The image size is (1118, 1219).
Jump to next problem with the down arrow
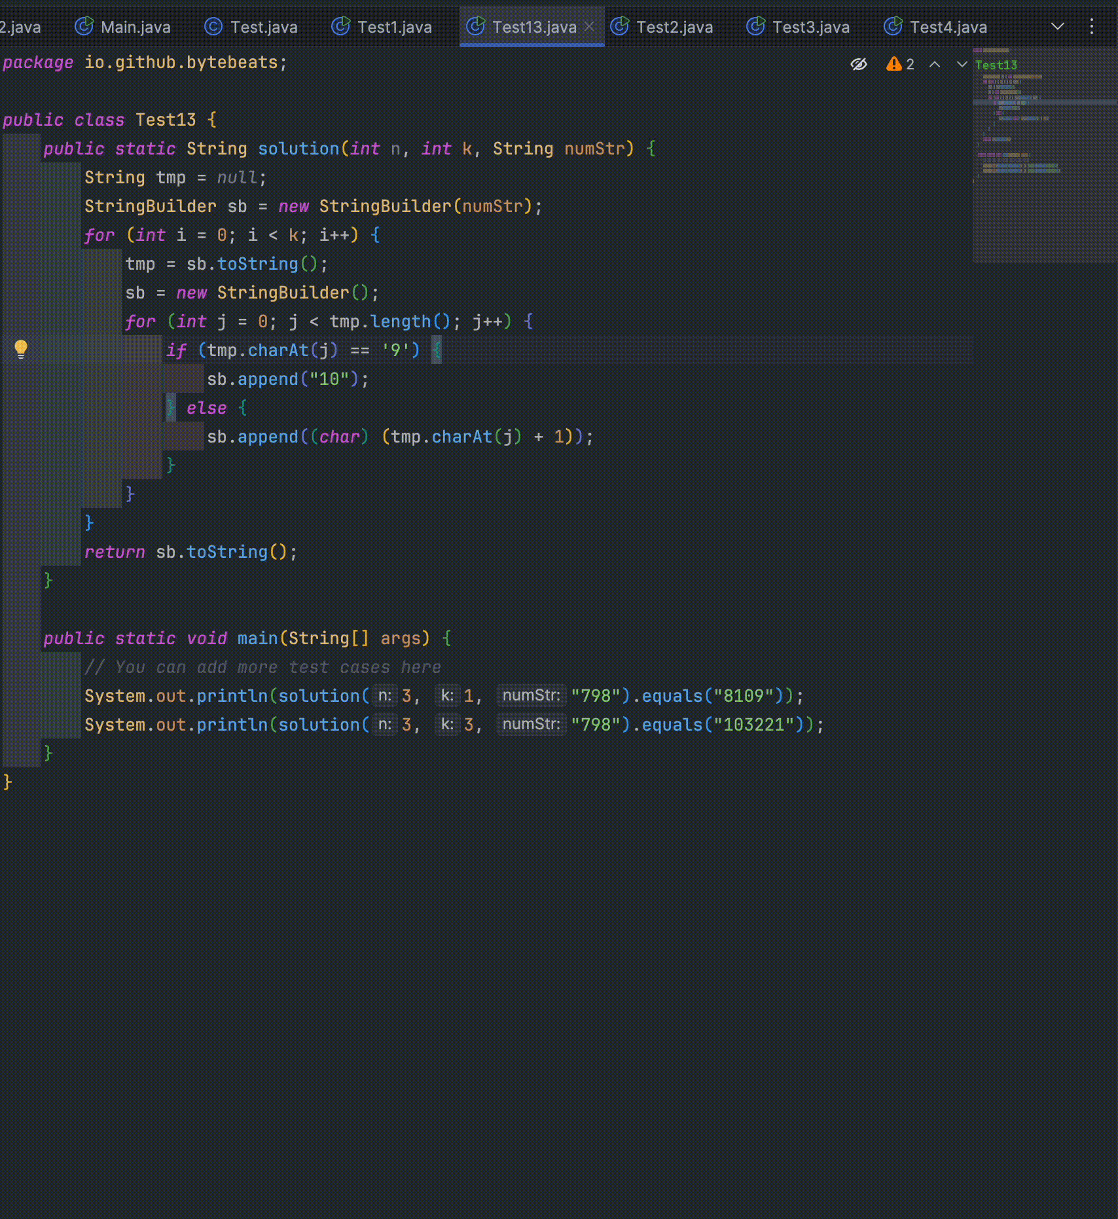[960, 64]
